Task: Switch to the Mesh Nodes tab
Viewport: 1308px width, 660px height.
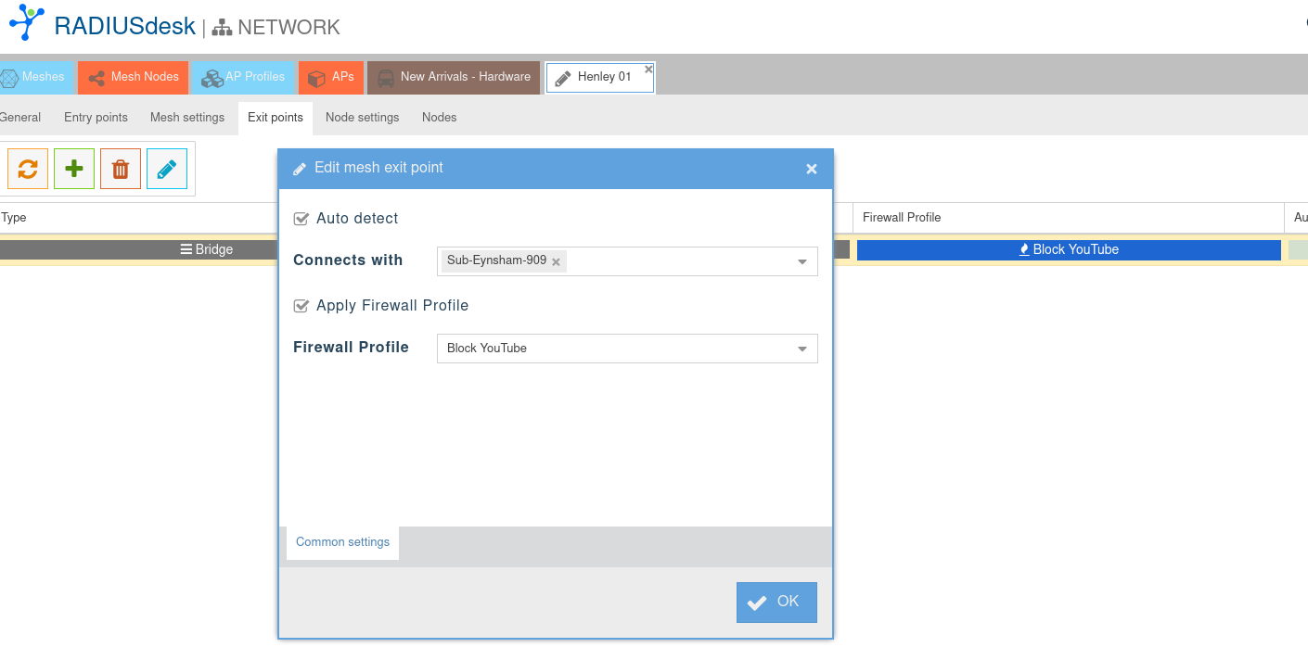Action: click(134, 77)
